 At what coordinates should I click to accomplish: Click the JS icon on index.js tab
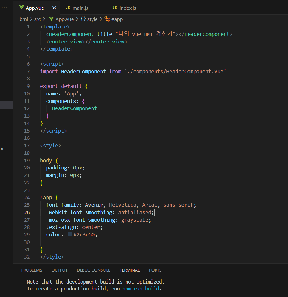point(115,8)
